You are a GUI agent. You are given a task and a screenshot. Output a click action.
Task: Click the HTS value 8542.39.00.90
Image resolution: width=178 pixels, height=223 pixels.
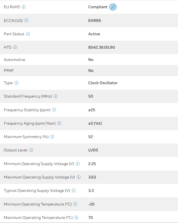(101, 47)
